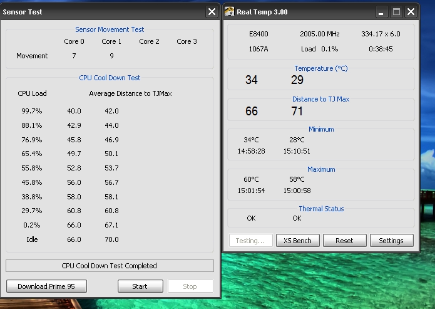The height and width of the screenshot is (309, 435).
Task: Click the Movement row label
Action: point(32,56)
